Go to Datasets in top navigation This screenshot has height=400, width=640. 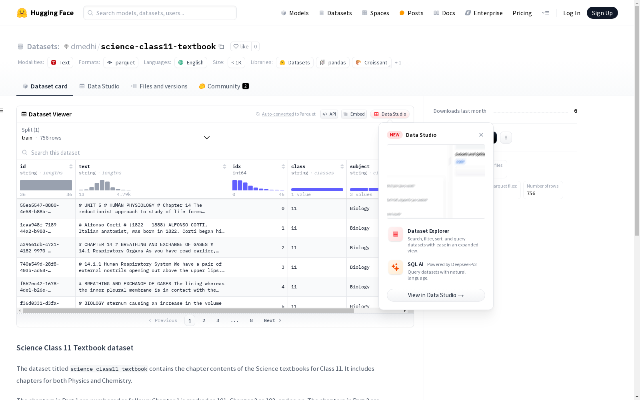(x=335, y=13)
